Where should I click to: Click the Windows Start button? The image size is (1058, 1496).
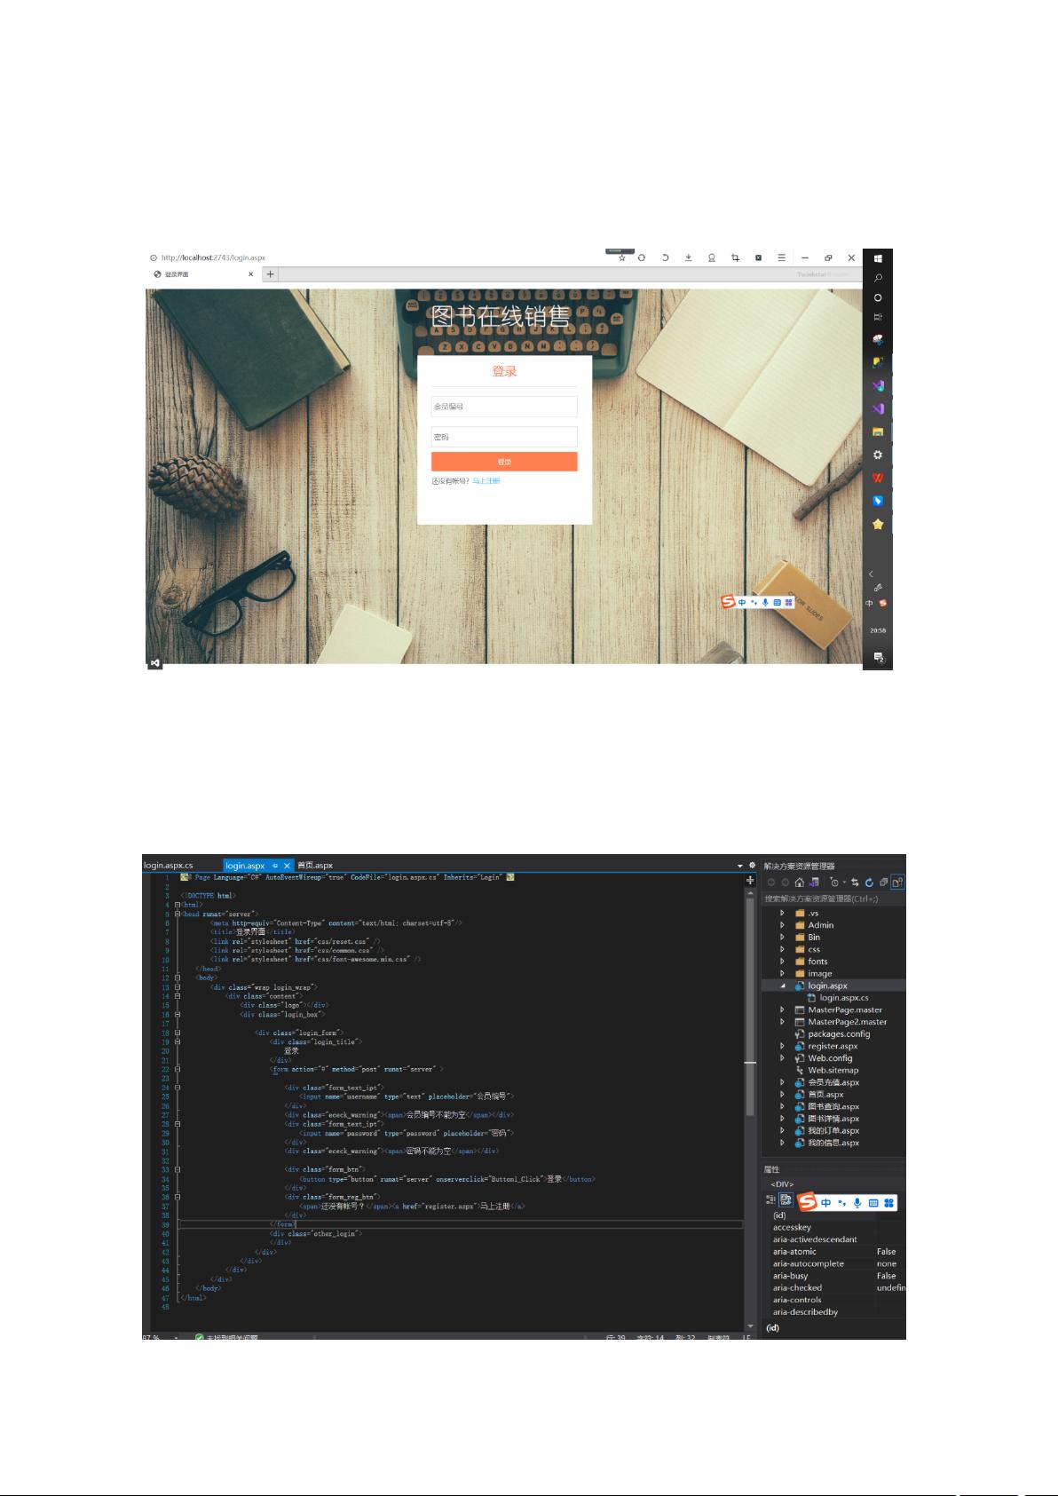pos(878,258)
